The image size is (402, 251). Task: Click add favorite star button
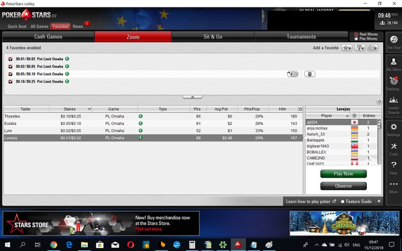[x=347, y=48]
